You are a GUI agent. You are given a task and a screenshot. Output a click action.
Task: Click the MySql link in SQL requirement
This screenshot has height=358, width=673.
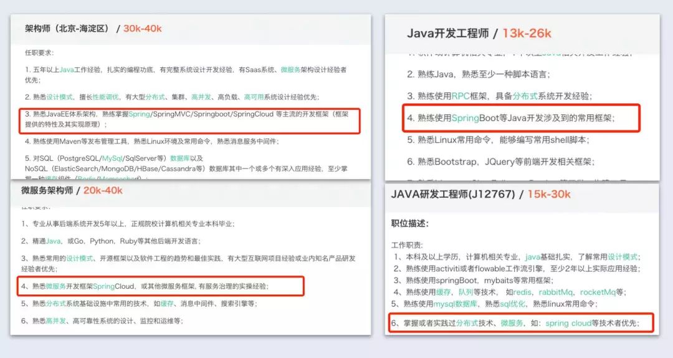[x=112, y=158]
